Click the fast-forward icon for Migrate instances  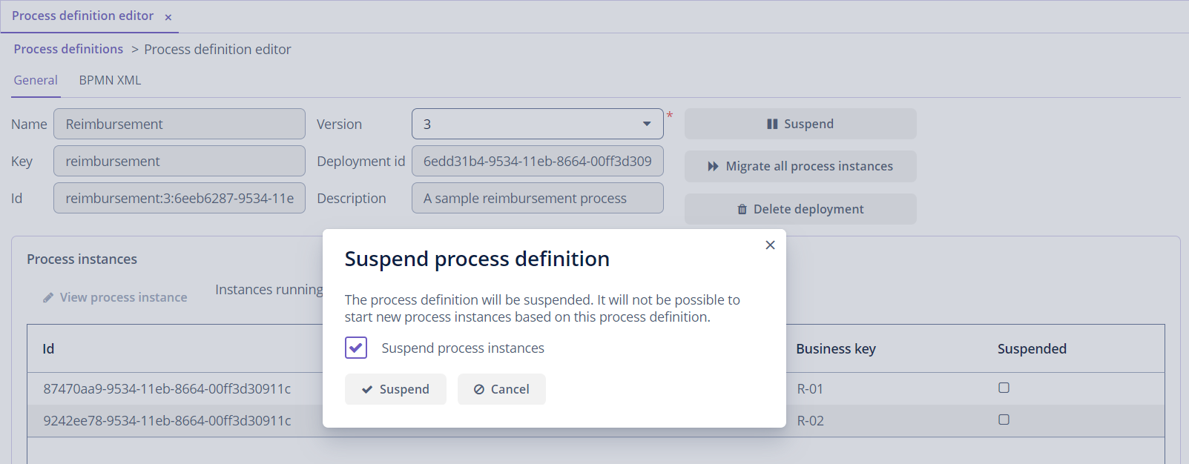pyautogui.click(x=713, y=167)
